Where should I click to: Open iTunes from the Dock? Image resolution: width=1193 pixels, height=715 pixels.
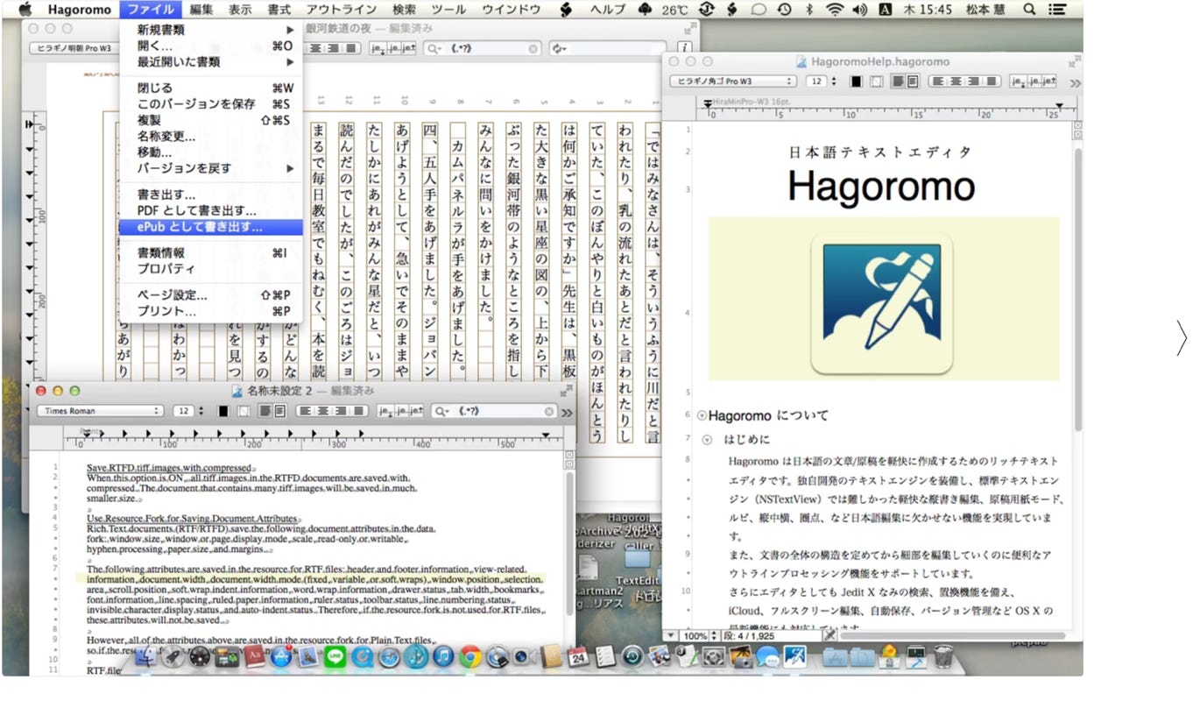(443, 657)
